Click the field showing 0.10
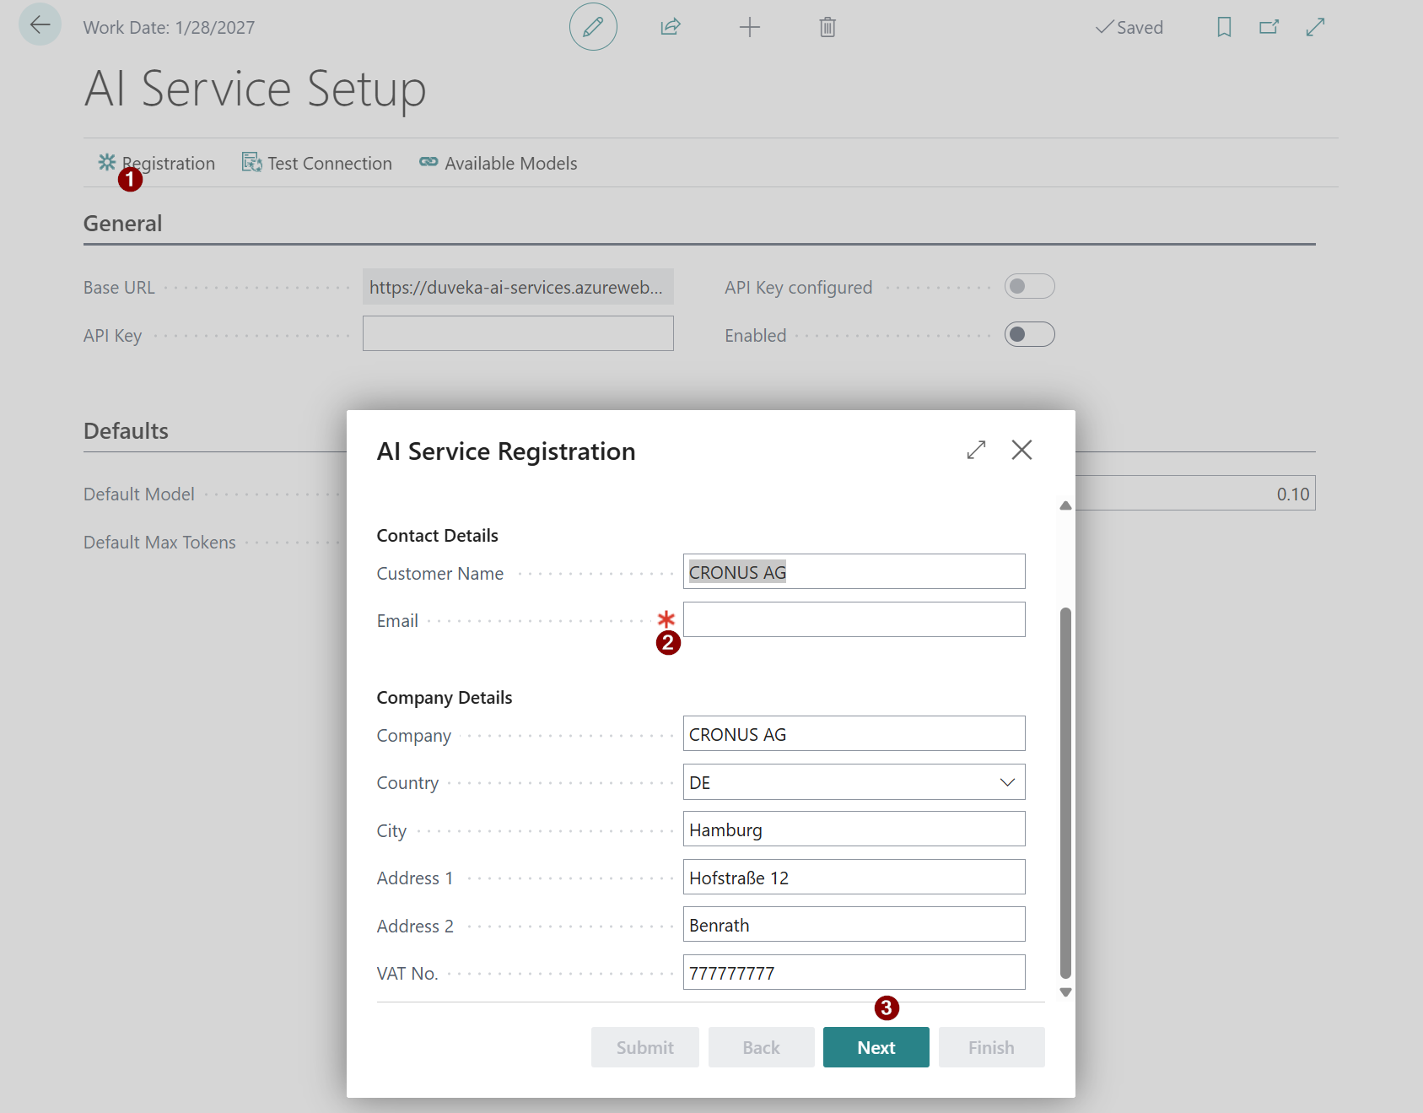The height and width of the screenshot is (1113, 1423). 1195,493
